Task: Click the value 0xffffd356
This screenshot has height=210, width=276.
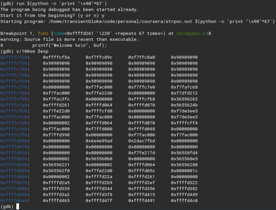Action: pyautogui.click(x=141, y=189)
